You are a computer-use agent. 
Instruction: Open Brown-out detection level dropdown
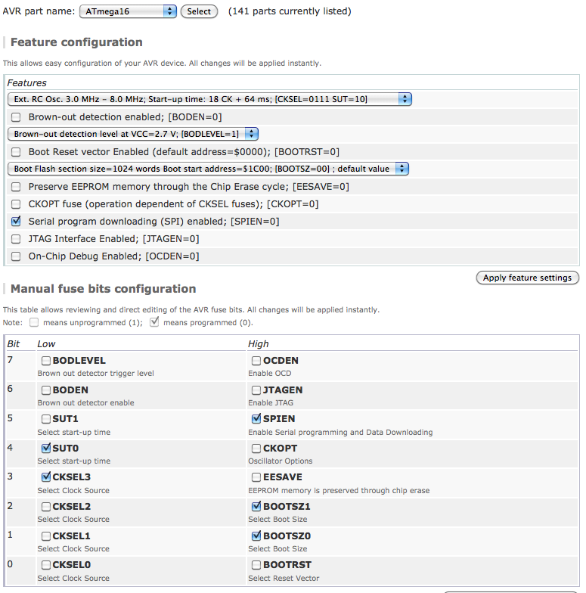[x=132, y=134]
